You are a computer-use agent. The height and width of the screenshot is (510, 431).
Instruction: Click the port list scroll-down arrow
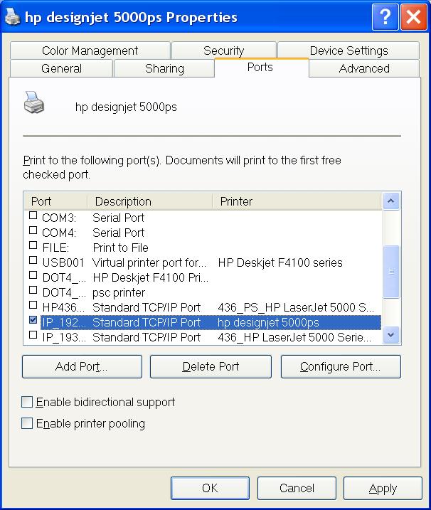click(391, 335)
